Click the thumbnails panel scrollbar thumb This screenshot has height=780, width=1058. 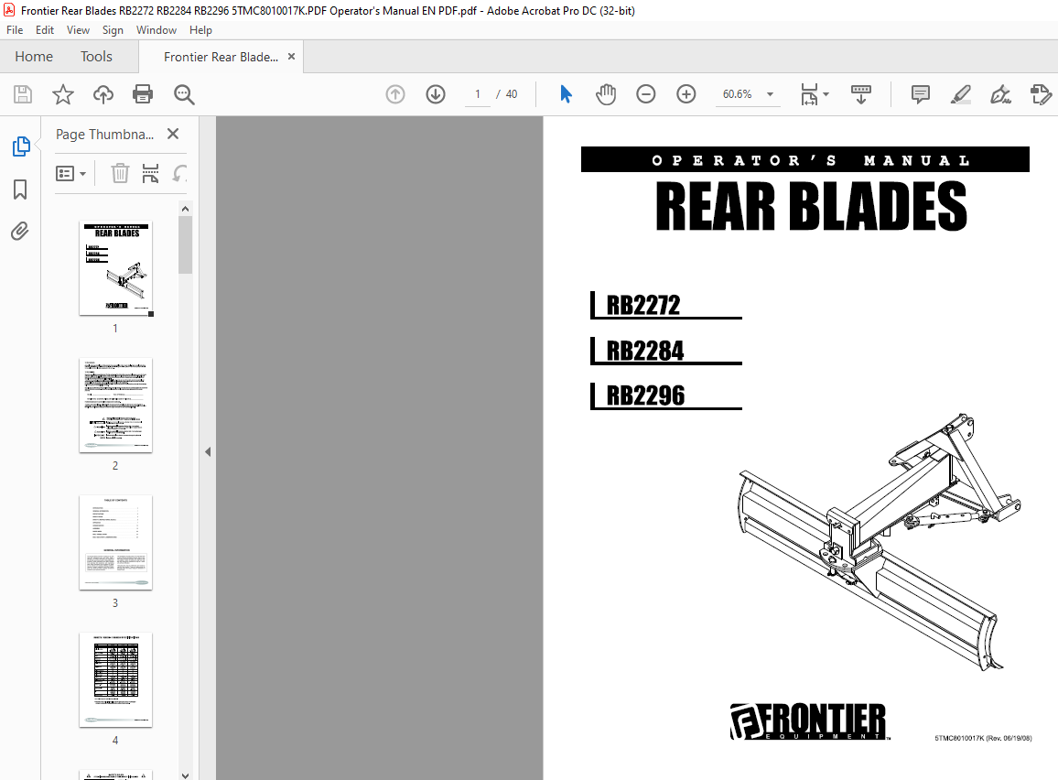pyautogui.click(x=186, y=245)
